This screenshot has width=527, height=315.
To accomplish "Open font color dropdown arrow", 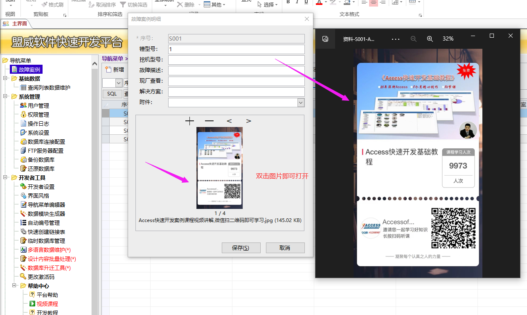I will tap(326, 2).
